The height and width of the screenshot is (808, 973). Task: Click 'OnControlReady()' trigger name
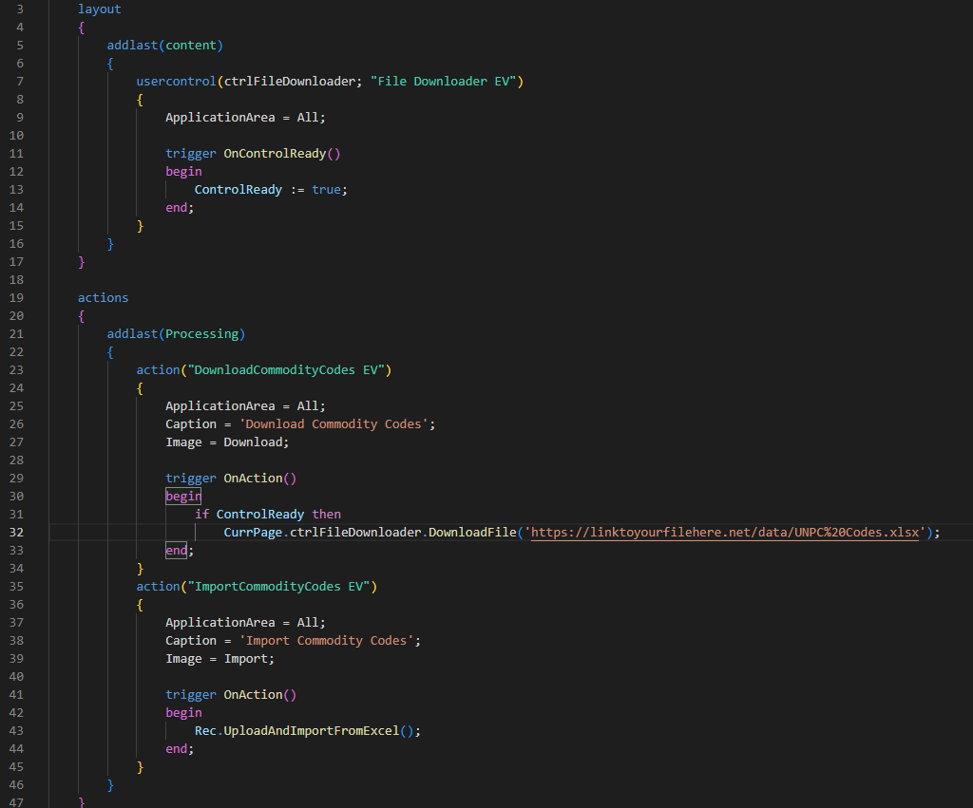(x=281, y=153)
